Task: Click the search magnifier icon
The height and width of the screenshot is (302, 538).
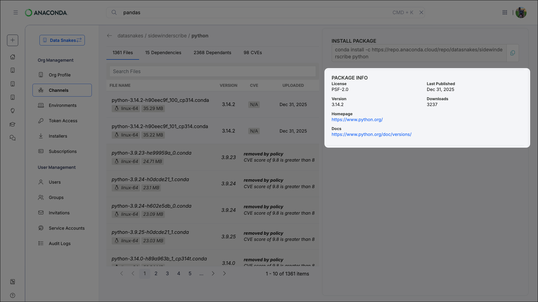Action: tap(114, 13)
